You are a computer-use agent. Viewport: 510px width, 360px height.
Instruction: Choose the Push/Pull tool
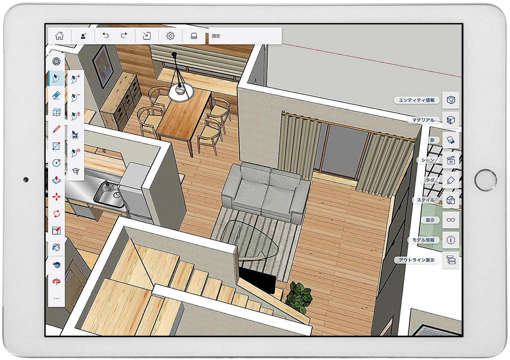pyautogui.click(x=56, y=180)
